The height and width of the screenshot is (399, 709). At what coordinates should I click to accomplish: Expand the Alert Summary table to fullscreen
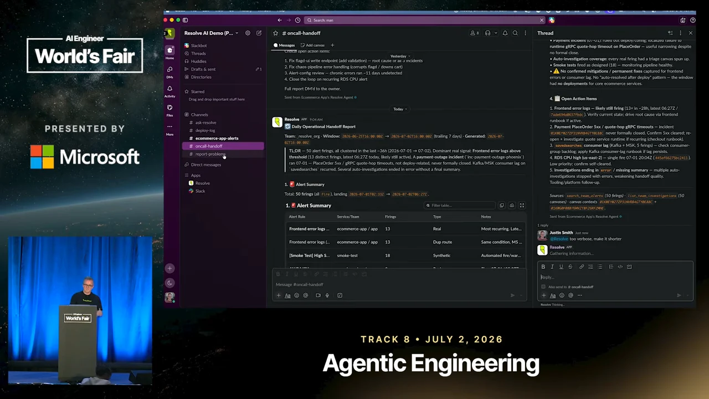click(521, 206)
